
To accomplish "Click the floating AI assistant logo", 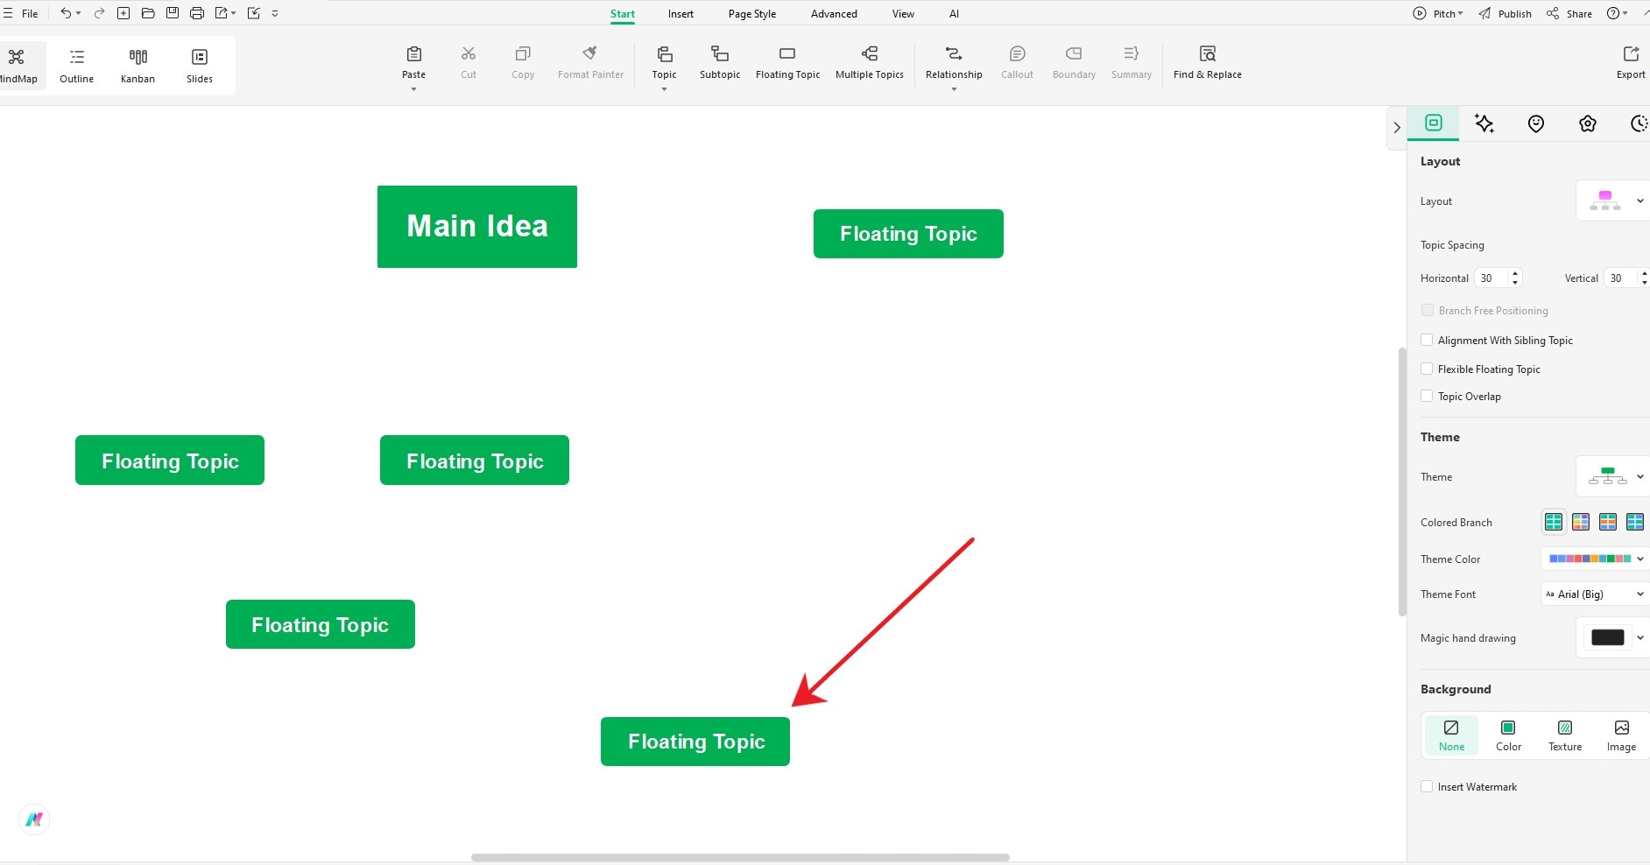I will coord(34,819).
